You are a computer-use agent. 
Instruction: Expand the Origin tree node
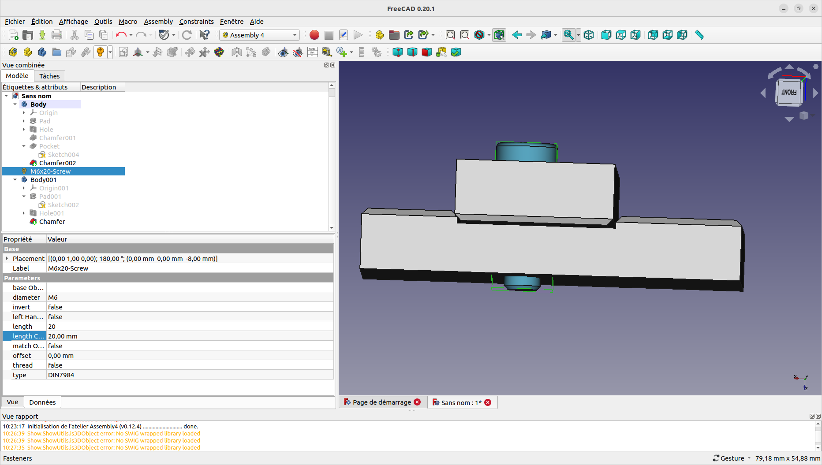24,113
